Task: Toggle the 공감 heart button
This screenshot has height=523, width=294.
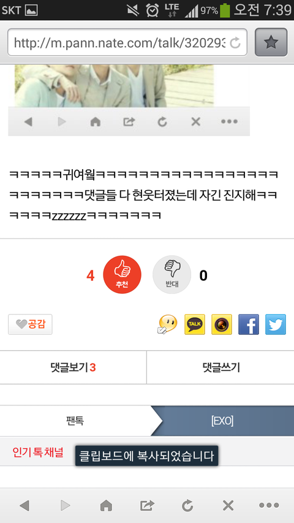Action: coord(30,324)
